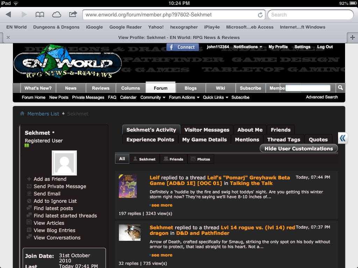Click the Find latest posts icon
Image resolution: width=358 pixels, height=268 pixels.
pyautogui.click(x=29, y=208)
